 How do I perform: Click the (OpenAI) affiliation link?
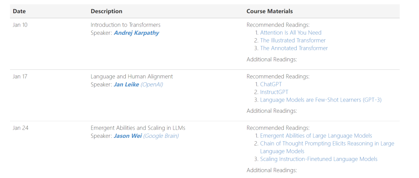tap(152, 85)
